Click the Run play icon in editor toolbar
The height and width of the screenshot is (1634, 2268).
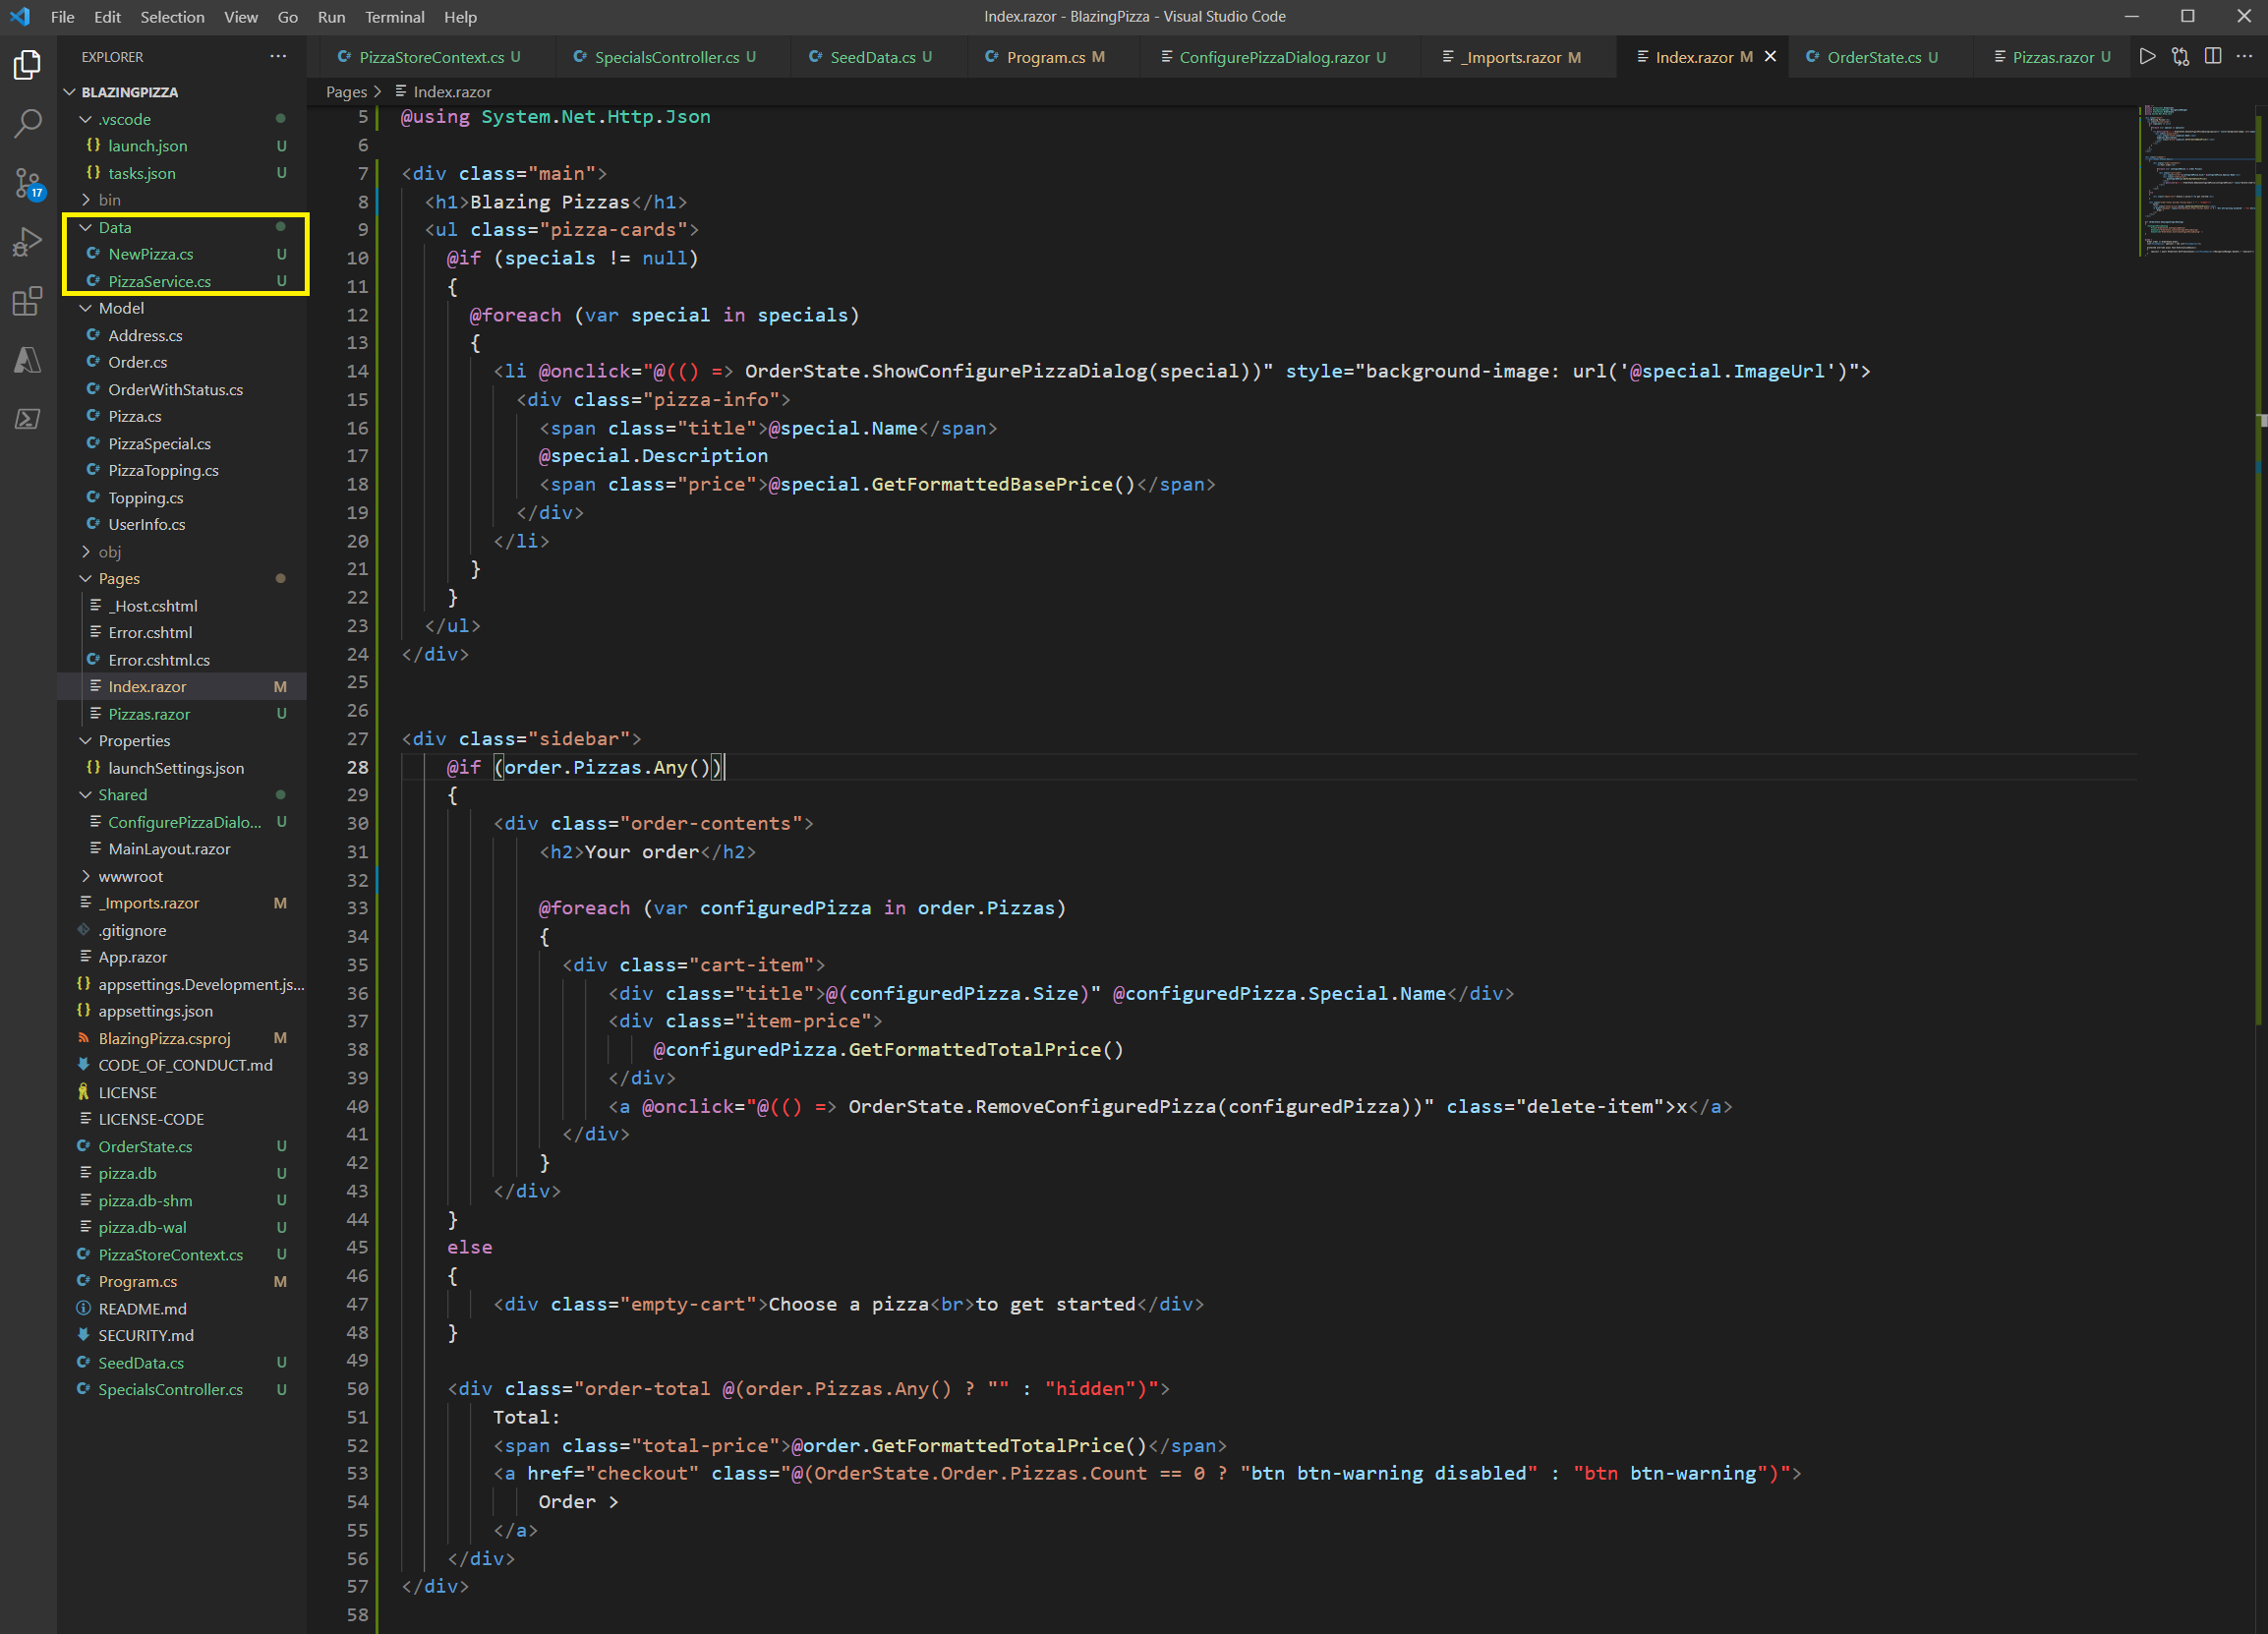[x=2147, y=57]
